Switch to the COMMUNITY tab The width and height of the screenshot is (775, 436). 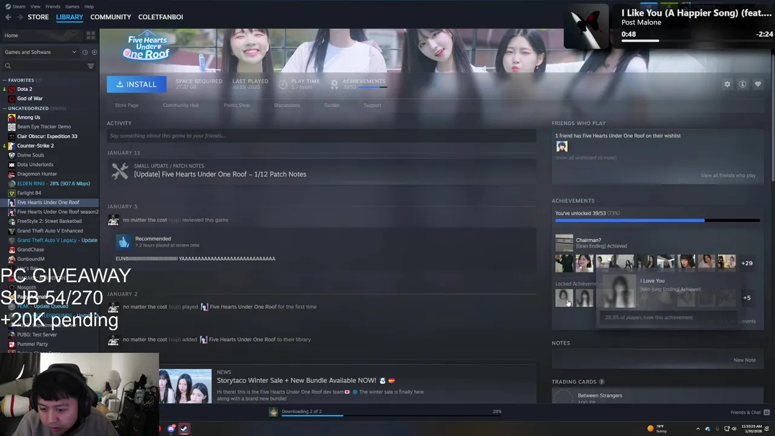point(110,17)
